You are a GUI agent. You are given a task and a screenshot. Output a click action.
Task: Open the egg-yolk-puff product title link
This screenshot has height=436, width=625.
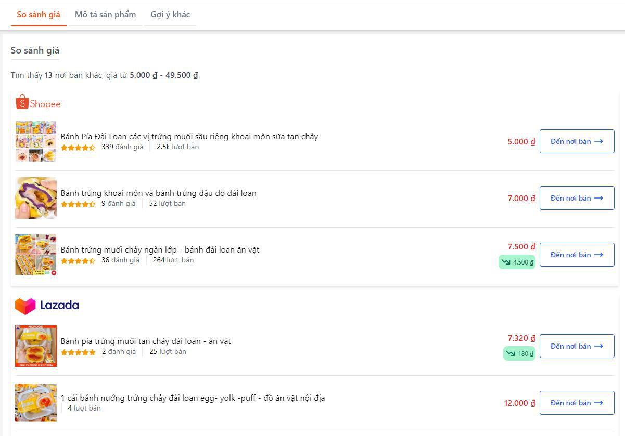tap(193, 398)
